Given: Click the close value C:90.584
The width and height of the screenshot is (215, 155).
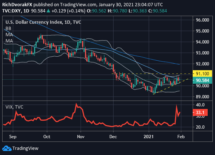Looking at the screenshot, I should pyautogui.click(x=158, y=11).
